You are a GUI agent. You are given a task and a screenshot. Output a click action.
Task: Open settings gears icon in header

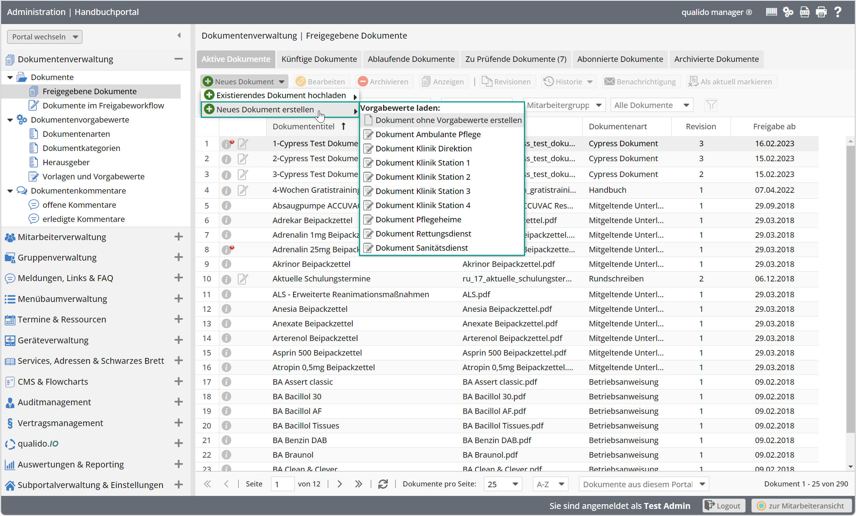[x=788, y=12]
